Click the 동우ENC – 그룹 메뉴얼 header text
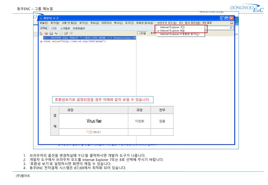The image size is (268, 185). tap(35, 9)
